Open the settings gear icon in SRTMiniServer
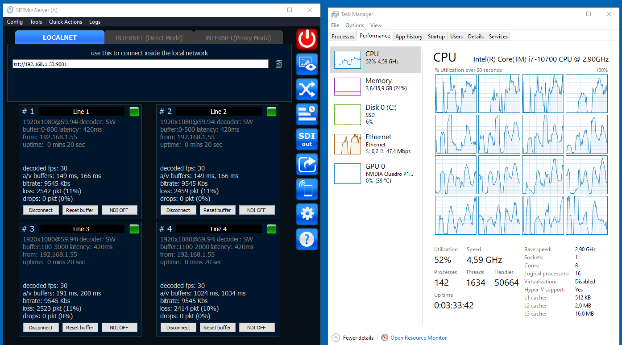The height and width of the screenshot is (345, 622). click(307, 214)
